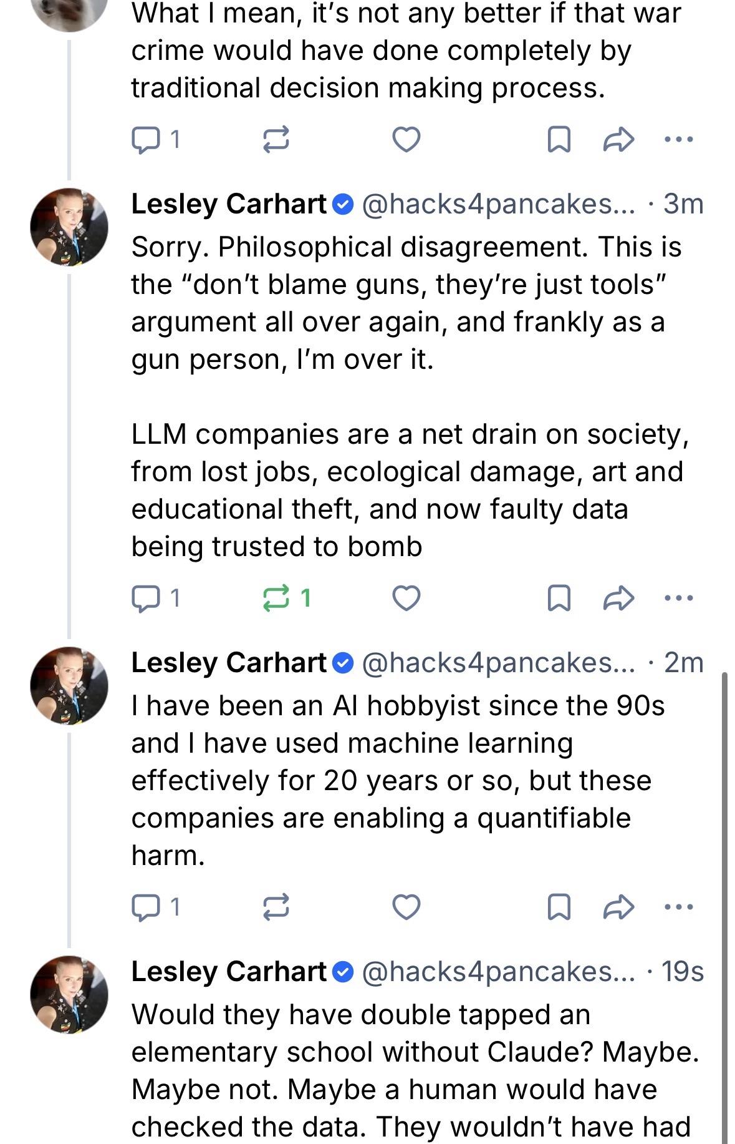735x1144 pixels.
Task: Open Lesley Carhart's profile from the 3m post
Action: [x=228, y=204]
